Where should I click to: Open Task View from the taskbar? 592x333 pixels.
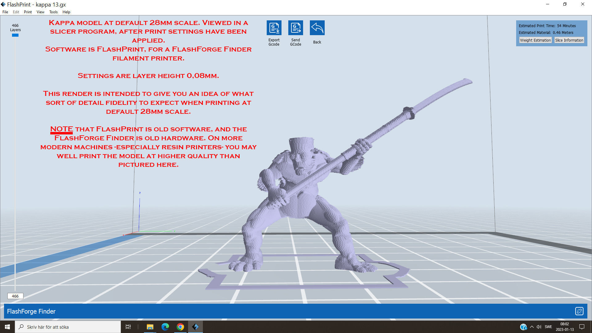(128, 327)
